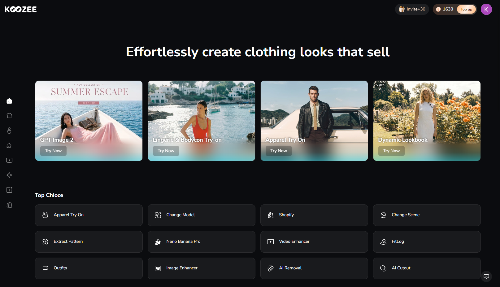Open the K user avatar
Image resolution: width=500 pixels, height=287 pixels.
[x=486, y=9]
